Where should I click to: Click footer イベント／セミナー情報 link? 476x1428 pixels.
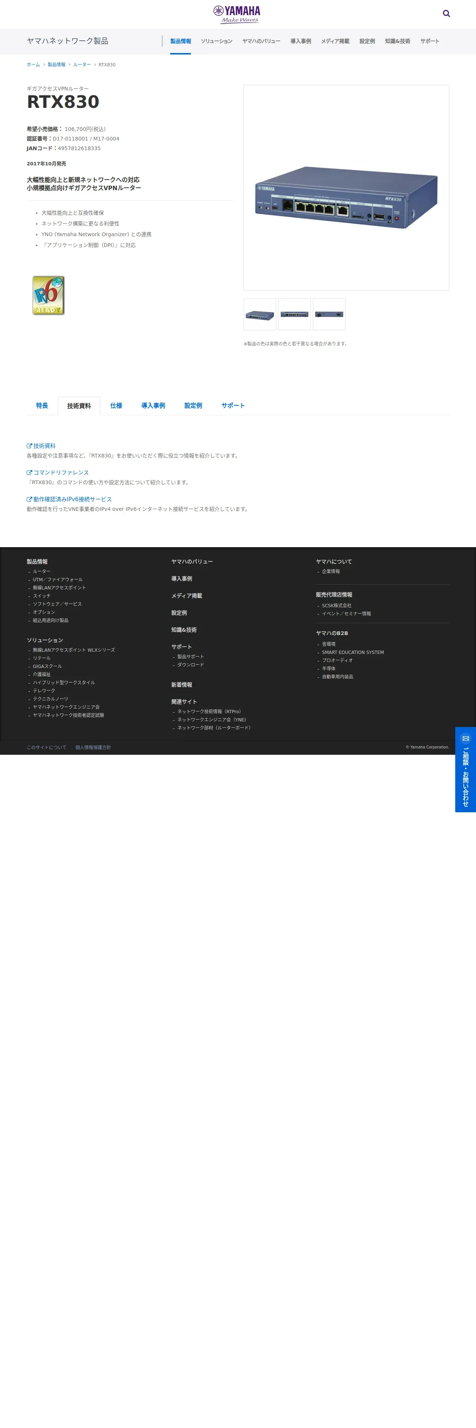[x=346, y=614]
